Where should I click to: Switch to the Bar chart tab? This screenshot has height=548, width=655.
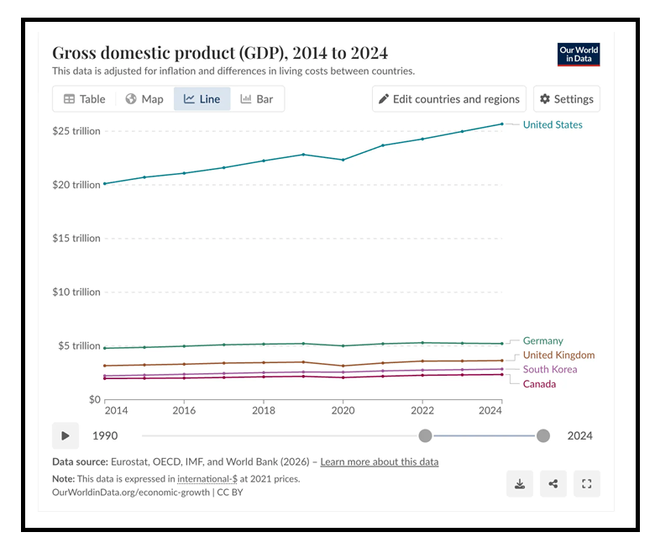point(256,99)
